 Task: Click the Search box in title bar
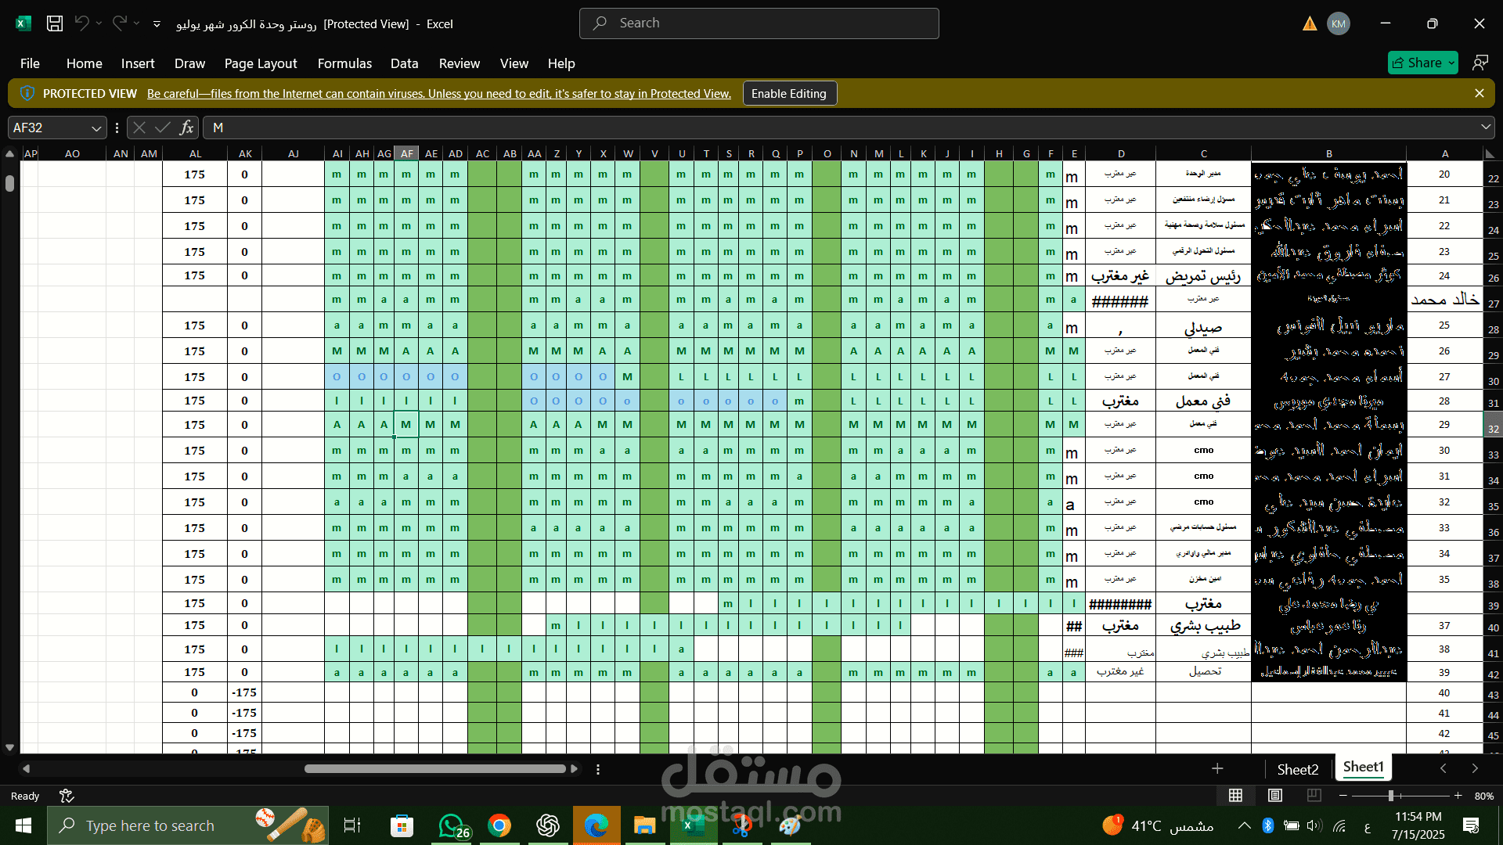759,23
